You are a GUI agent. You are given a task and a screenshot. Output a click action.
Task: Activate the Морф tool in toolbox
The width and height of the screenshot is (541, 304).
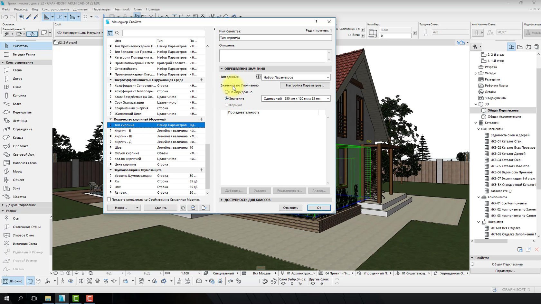pos(17,171)
